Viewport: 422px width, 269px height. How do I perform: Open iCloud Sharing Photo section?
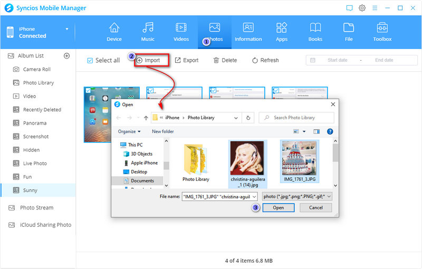point(45,225)
